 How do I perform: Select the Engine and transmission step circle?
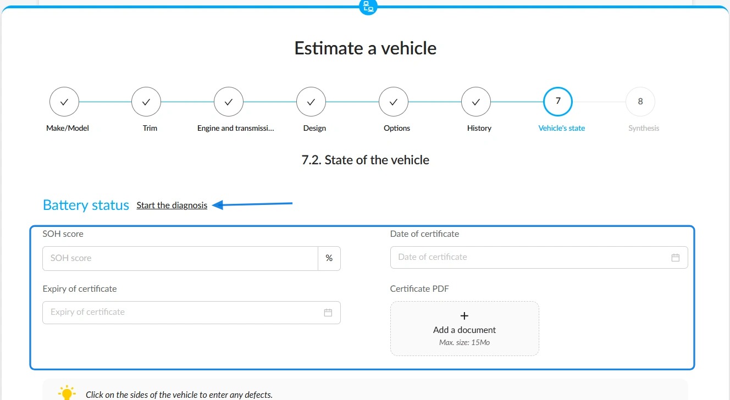pyautogui.click(x=229, y=102)
